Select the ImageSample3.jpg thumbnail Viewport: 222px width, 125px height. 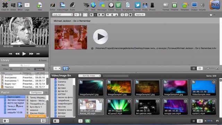[x=91, y=88]
